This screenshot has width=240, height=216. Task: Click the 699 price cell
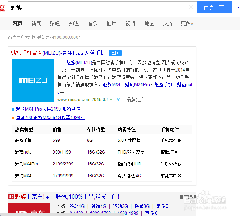(56, 140)
